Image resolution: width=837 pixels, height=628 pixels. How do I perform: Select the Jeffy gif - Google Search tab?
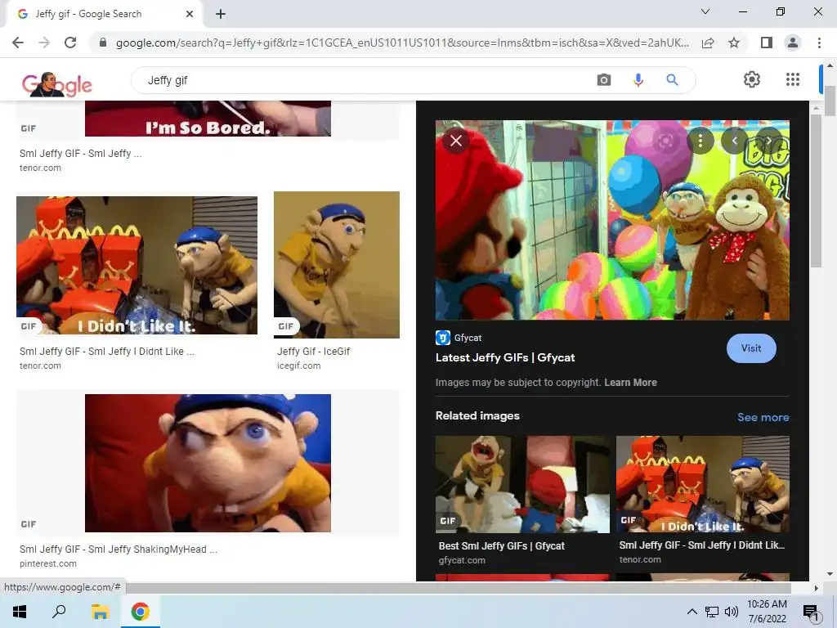pyautogui.click(x=105, y=14)
